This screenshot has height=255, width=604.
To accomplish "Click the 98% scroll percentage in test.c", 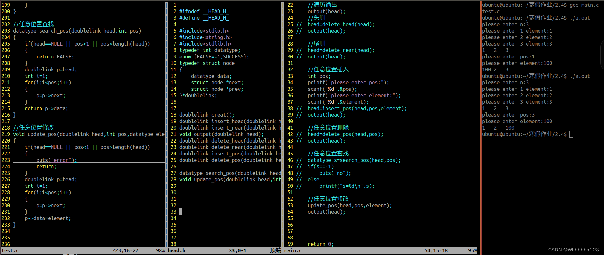I will pyautogui.click(x=160, y=250).
